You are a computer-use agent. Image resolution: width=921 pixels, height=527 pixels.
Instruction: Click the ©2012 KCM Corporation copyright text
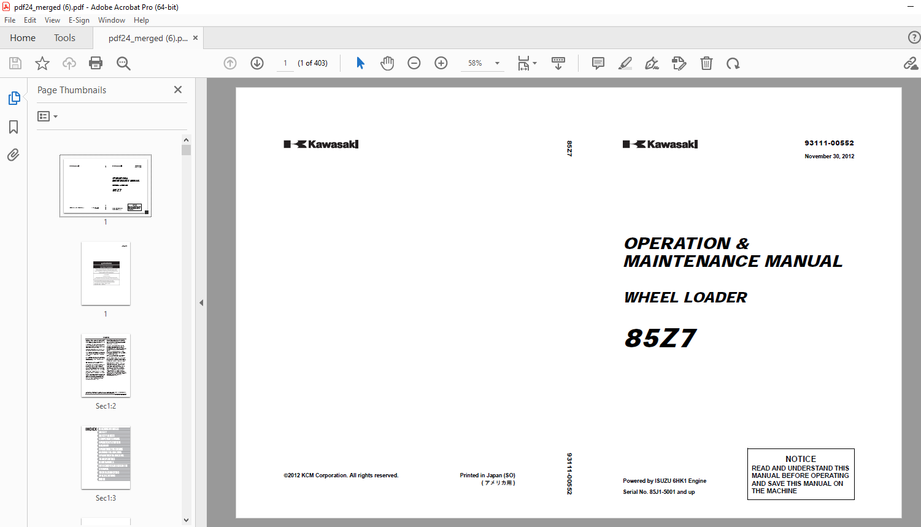click(x=341, y=475)
